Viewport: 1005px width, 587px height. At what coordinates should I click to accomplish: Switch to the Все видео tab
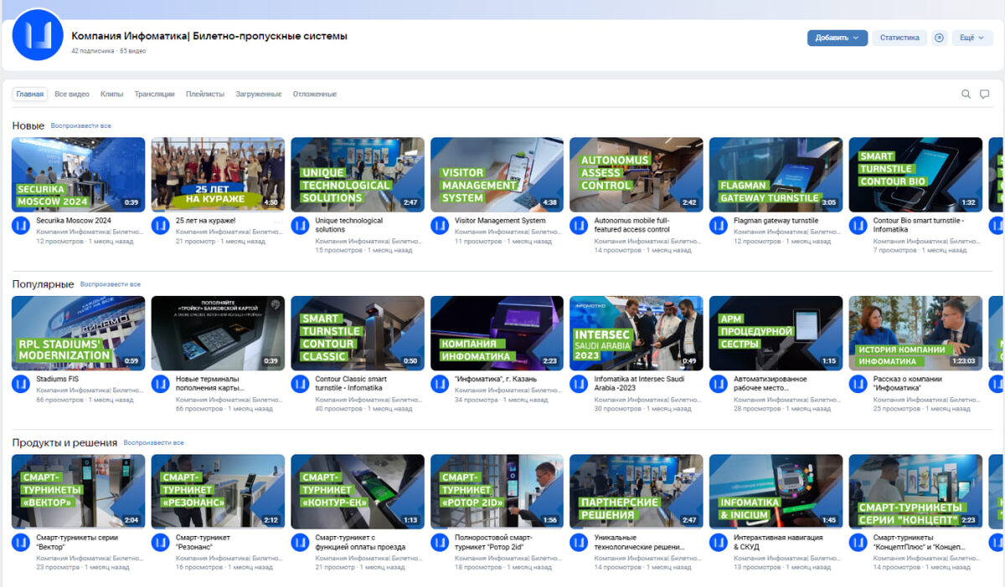[x=72, y=94]
